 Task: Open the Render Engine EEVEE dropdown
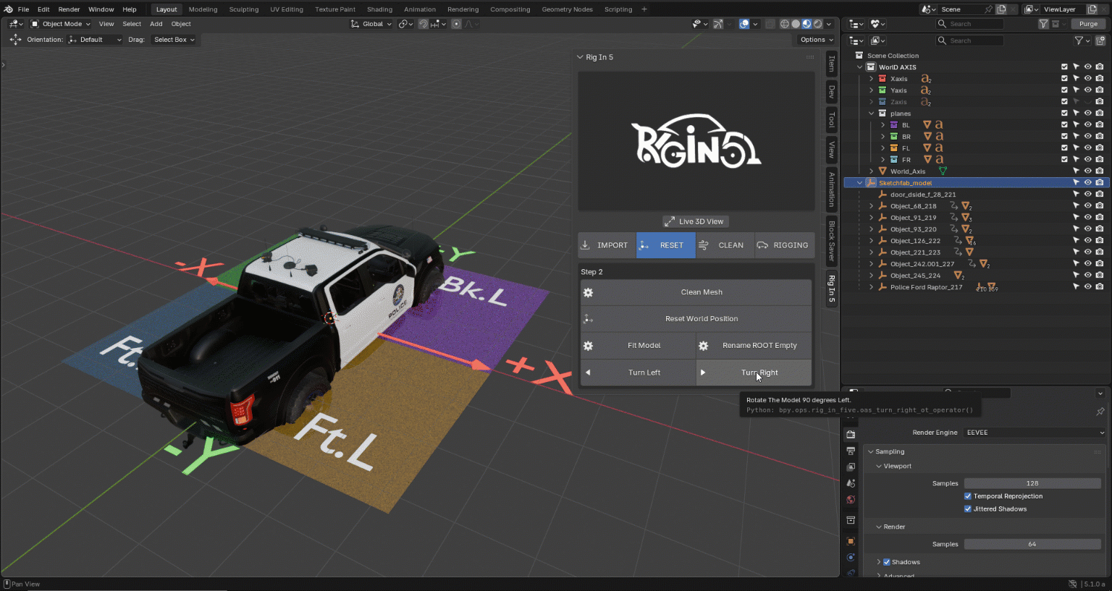[x=1034, y=433]
